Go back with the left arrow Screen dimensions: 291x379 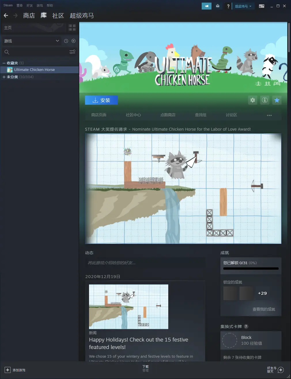[6, 16]
